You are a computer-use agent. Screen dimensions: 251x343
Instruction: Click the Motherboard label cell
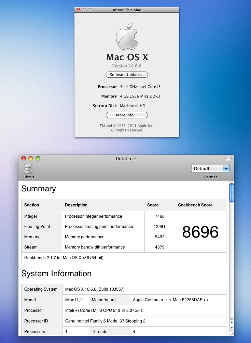tap(109, 300)
